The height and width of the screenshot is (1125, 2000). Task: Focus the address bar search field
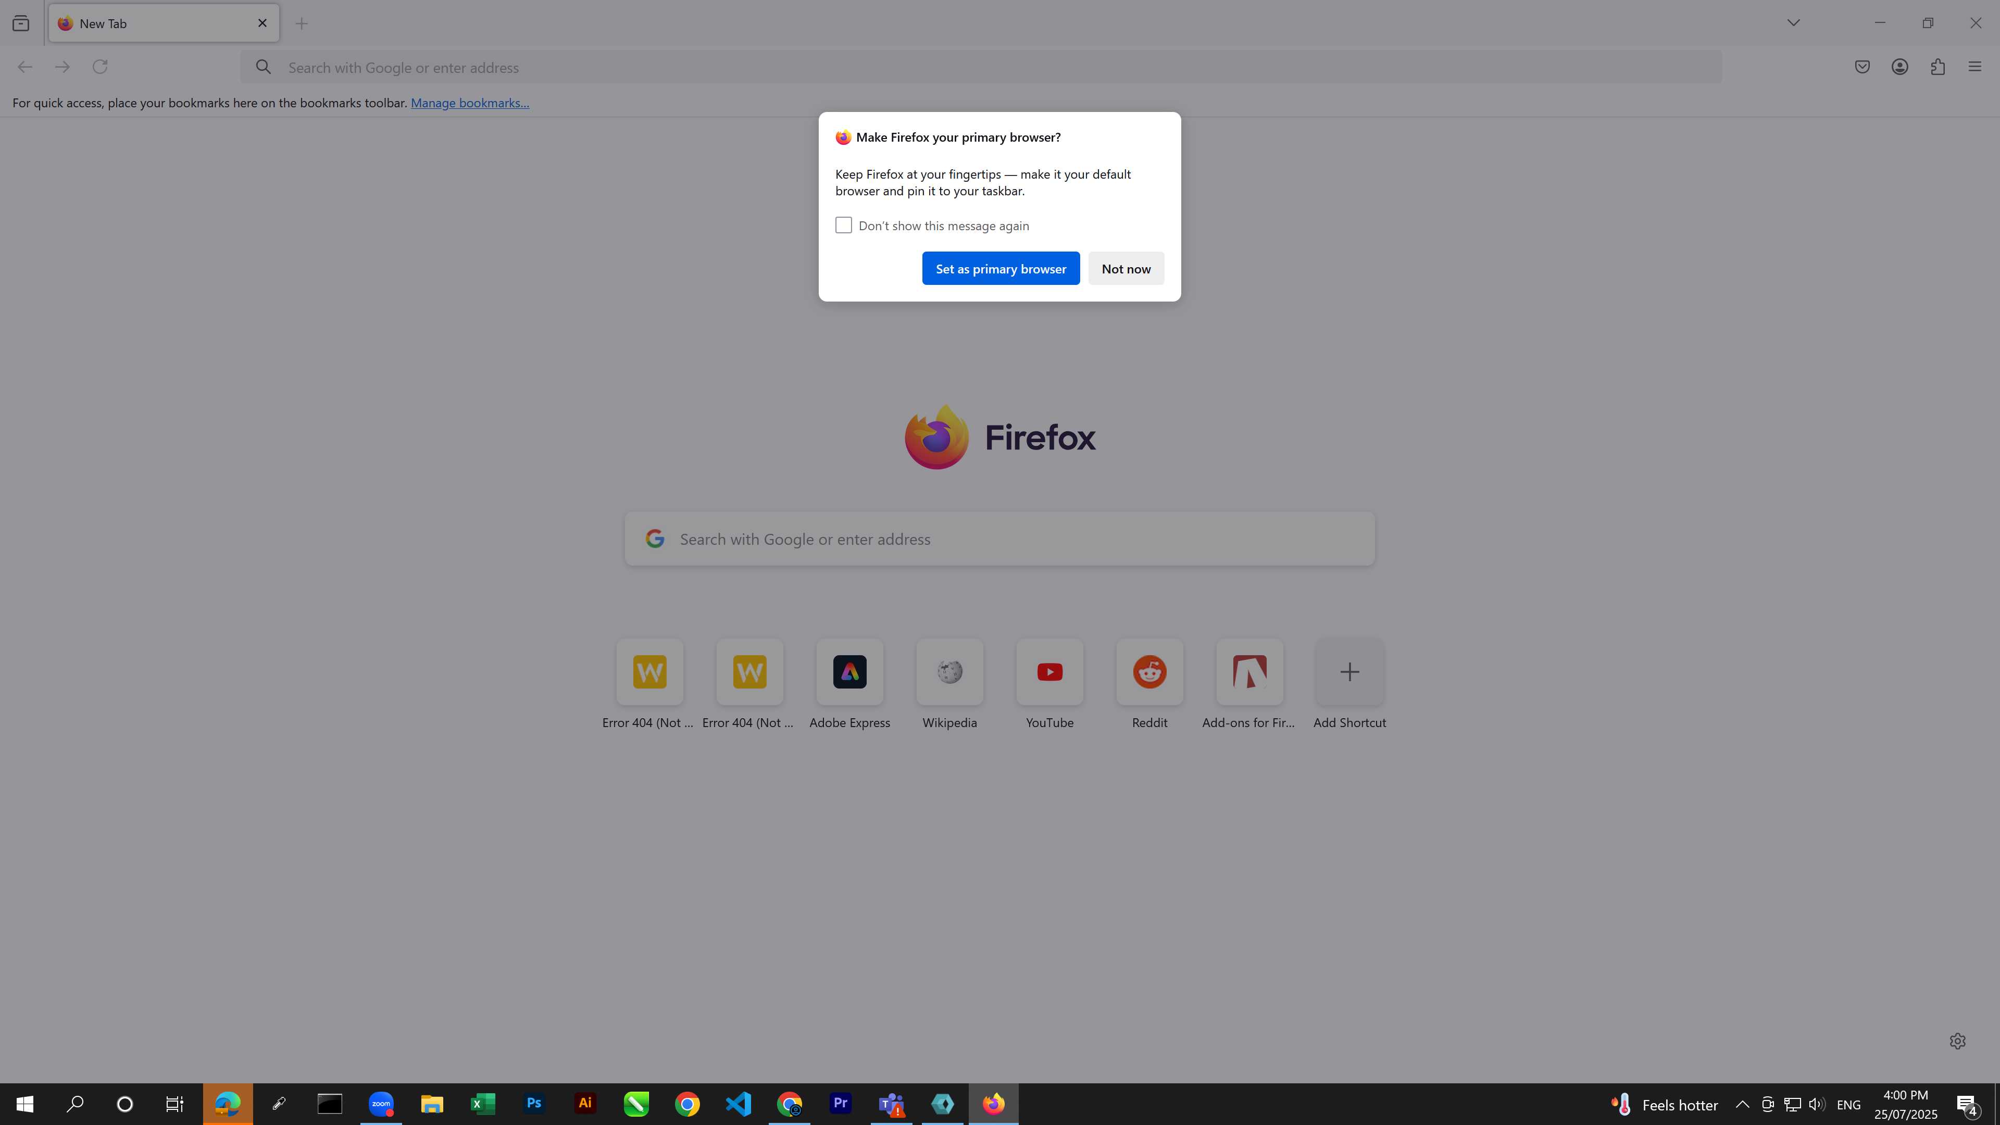981,68
